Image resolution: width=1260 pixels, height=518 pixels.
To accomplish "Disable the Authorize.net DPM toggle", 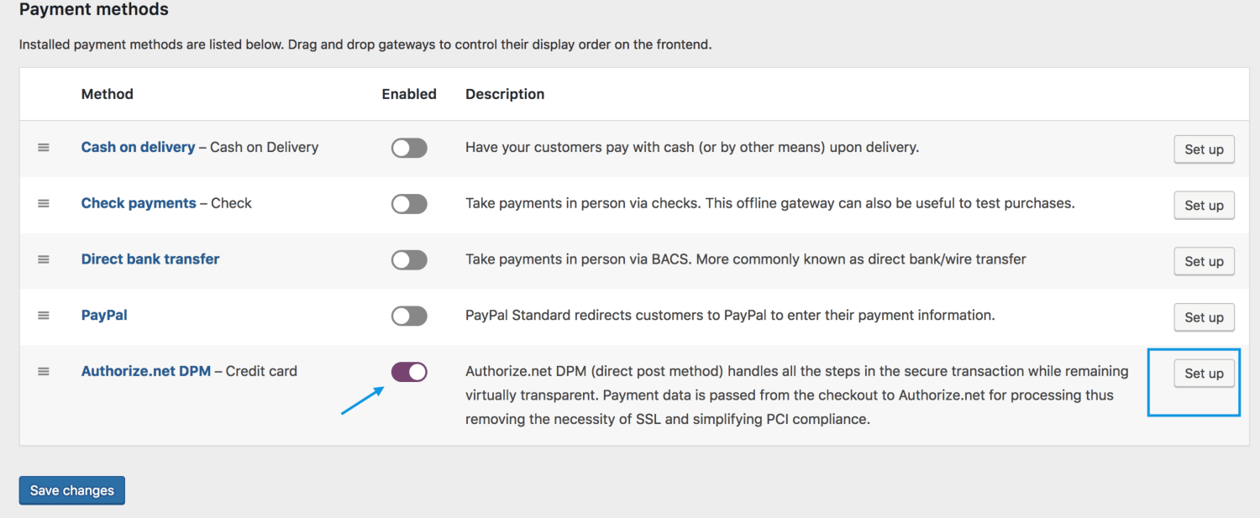I will click(x=409, y=371).
